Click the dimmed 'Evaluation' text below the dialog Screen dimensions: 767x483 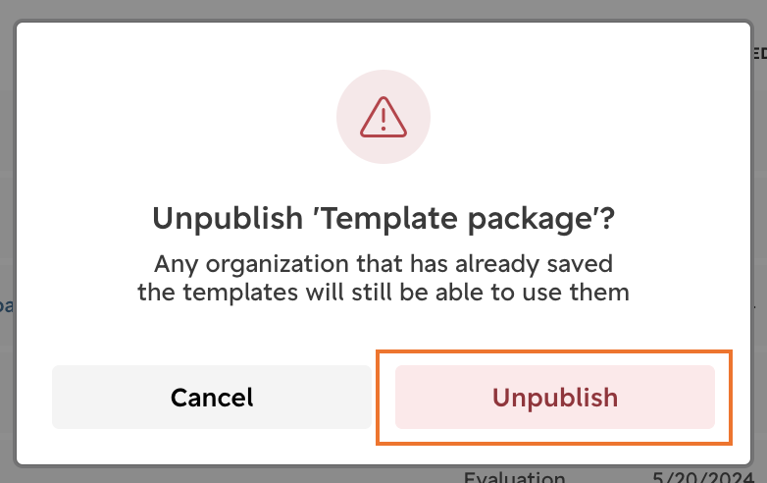point(514,476)
